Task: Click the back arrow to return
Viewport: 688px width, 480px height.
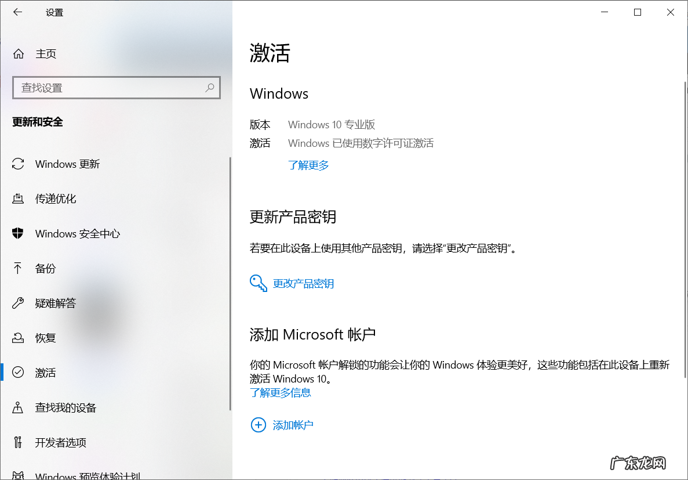Action: coord(17,12)
